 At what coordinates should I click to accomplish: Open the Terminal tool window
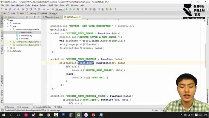(x=9, y=107)
